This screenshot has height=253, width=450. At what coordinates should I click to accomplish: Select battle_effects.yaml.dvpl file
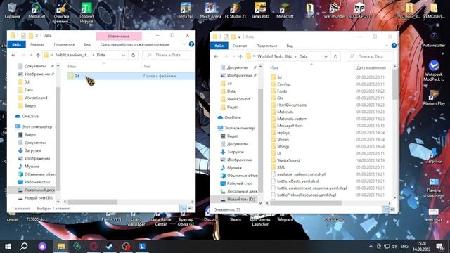297,181
